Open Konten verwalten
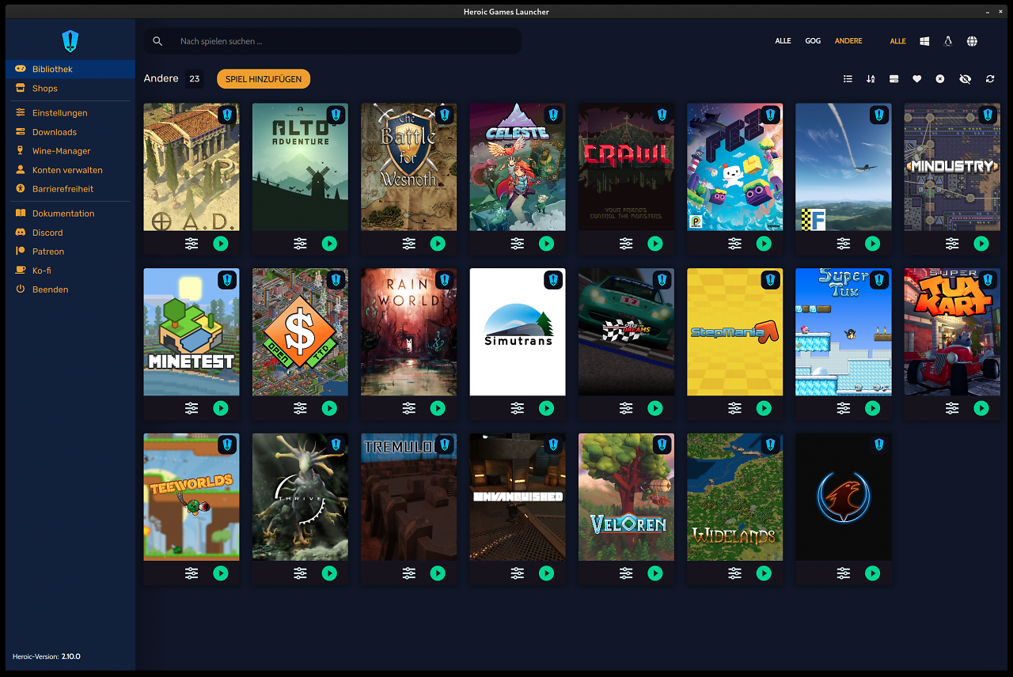This screenshot has height=677, width=1013. (x=70, y=170)
